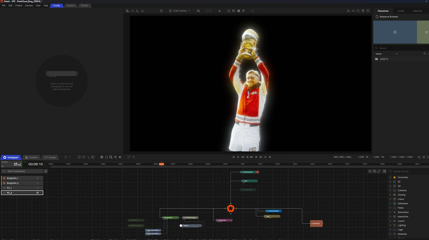Toggle loop playback button
429x240 pixels.
(x=265, y=157)
